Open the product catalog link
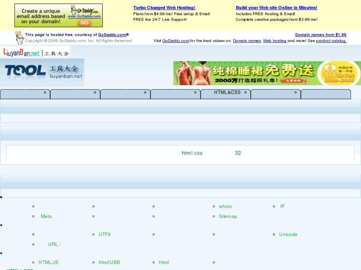Viewport: 361px width, 270px height. click(331, 41)
